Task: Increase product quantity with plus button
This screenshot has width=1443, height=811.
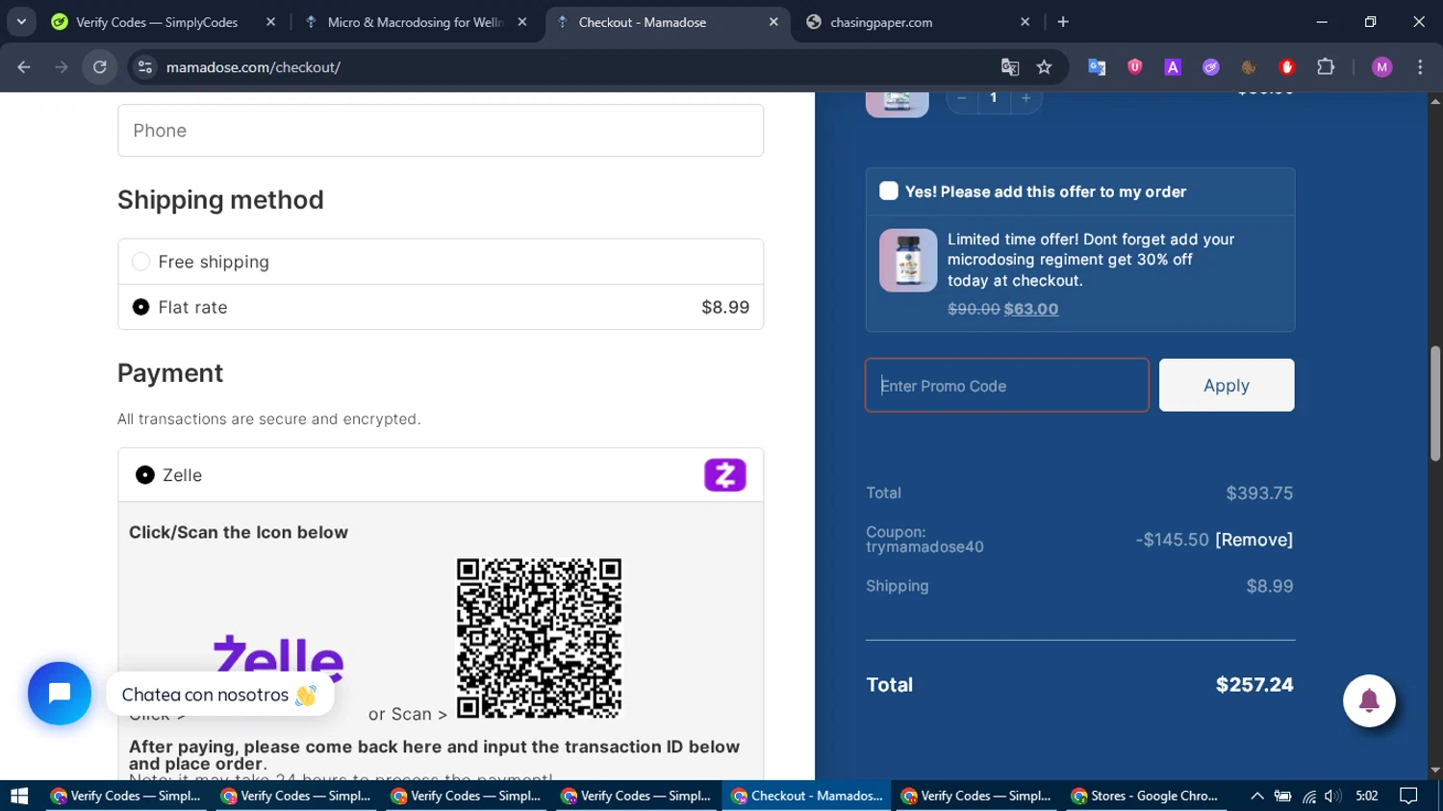Action: coord(1026,98)
